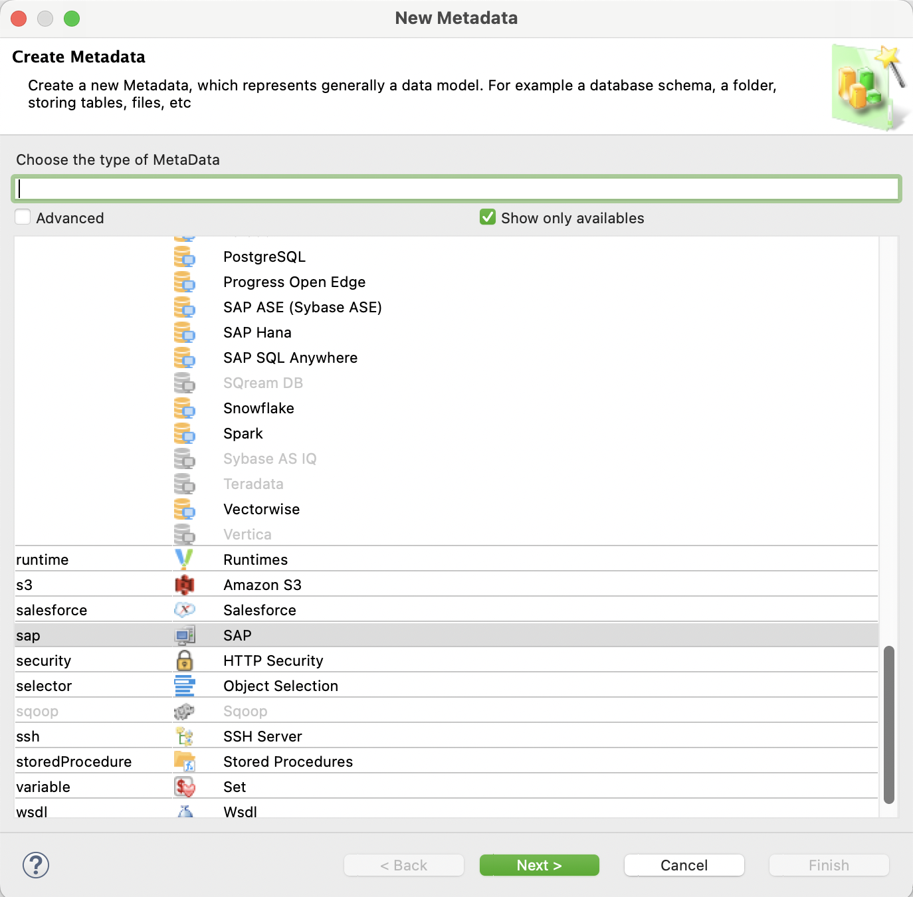The image size is (913, 897).
Task: Click the SSH Server icon
Action: pyautogui.click(x=185, y=736)
